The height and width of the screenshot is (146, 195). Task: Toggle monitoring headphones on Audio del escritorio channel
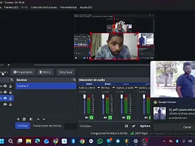(91, 118)
